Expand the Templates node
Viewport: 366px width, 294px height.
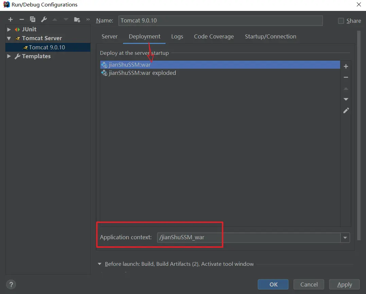point(9,56)
